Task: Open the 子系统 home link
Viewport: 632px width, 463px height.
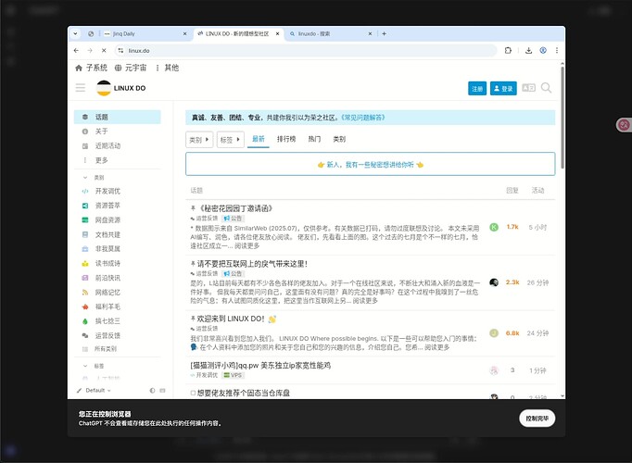Action: (91, 68)
